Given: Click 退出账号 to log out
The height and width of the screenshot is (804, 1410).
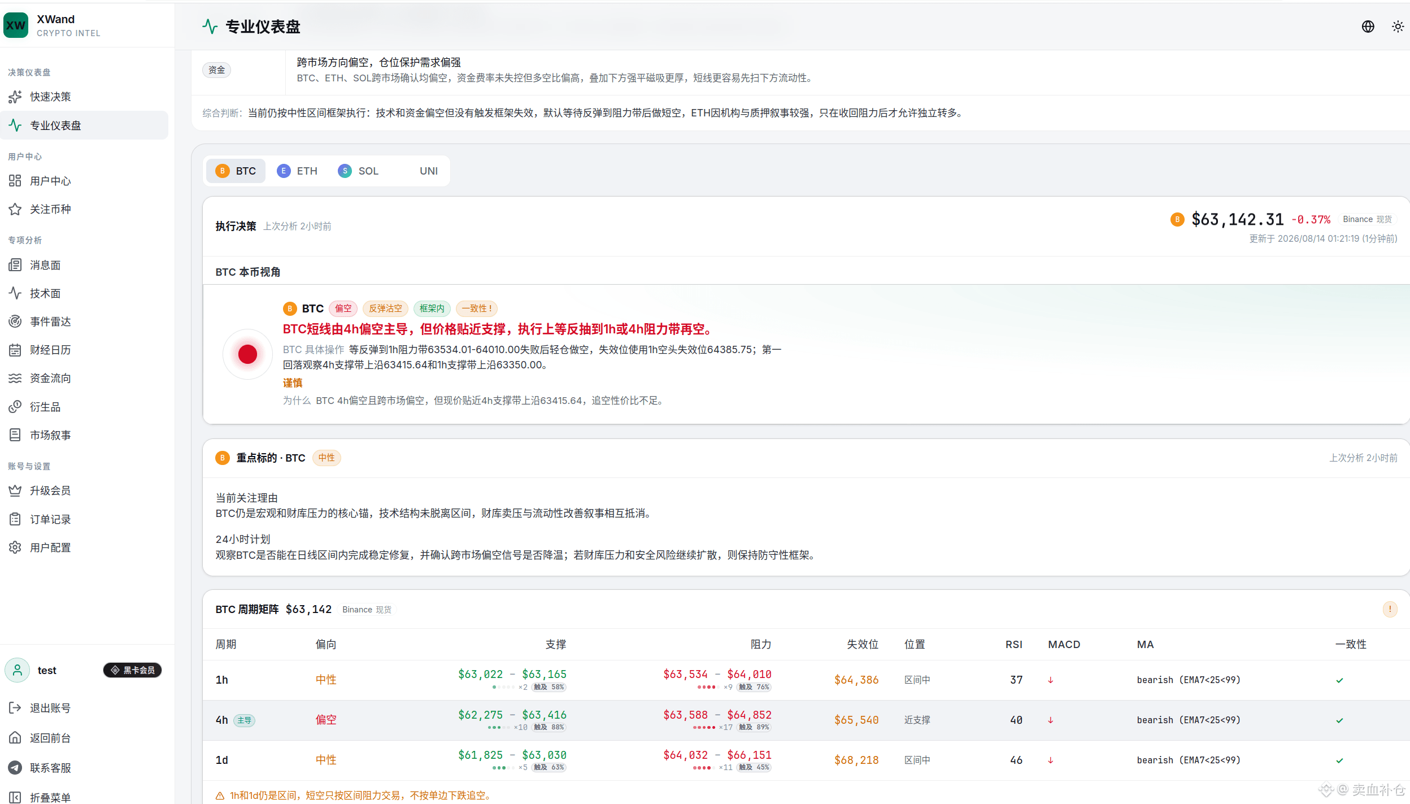Looking at the screenshot, I should [x=84, y=708].
